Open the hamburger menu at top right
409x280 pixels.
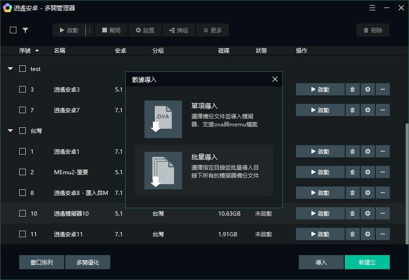[372, 8]
